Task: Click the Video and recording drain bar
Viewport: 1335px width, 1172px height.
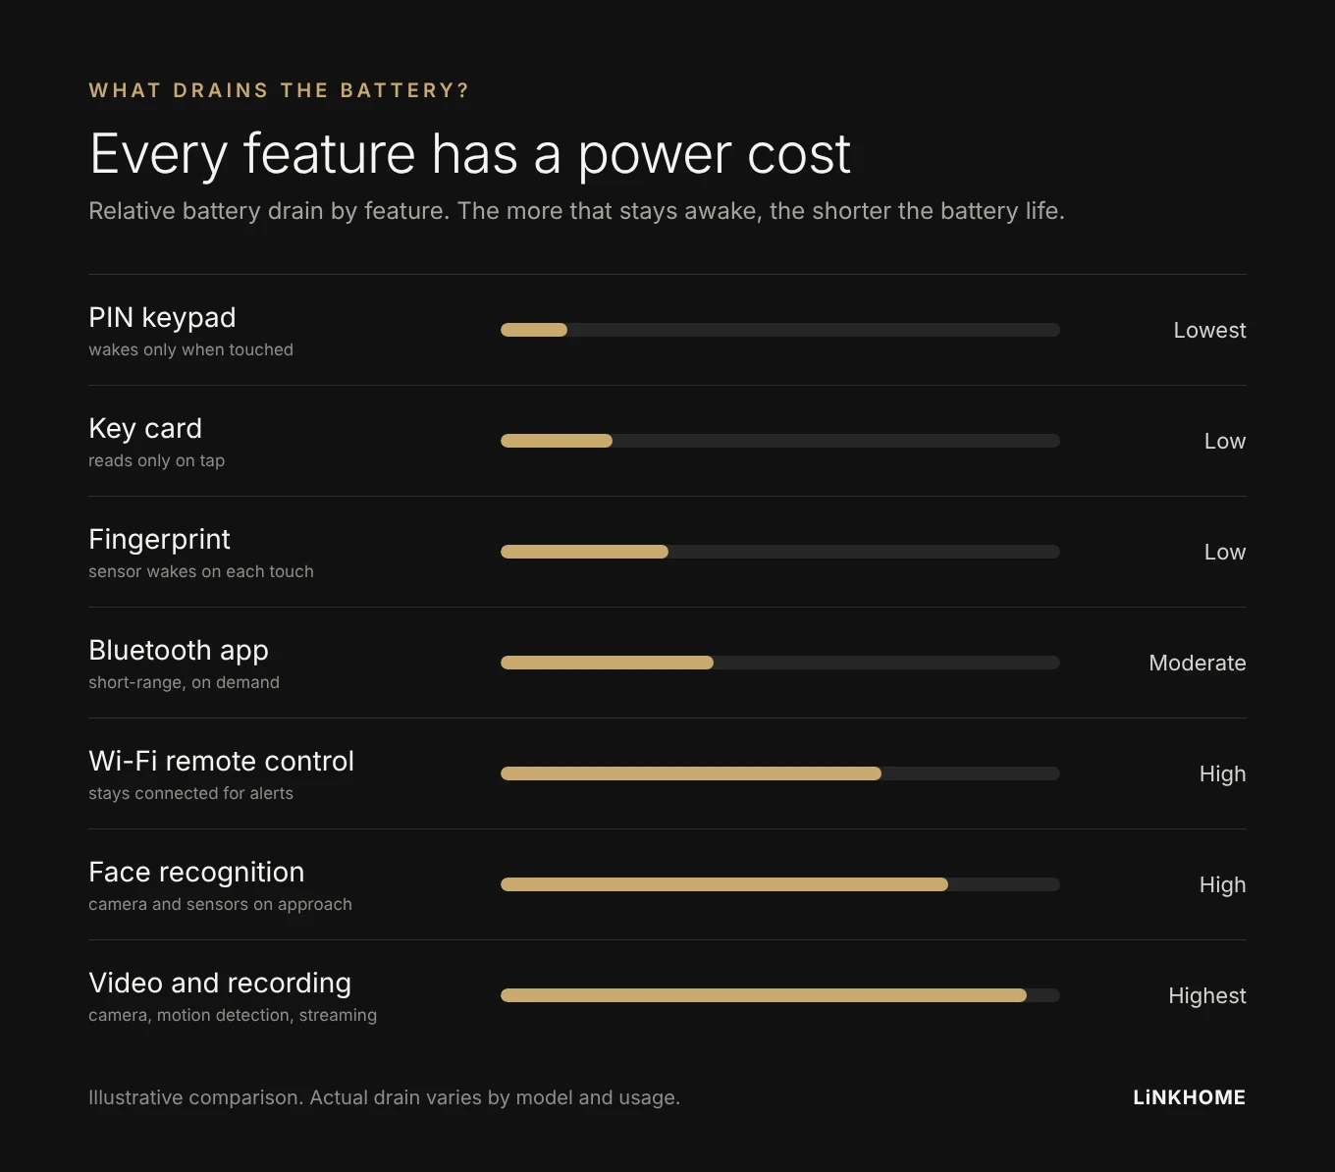Action: 780,995
